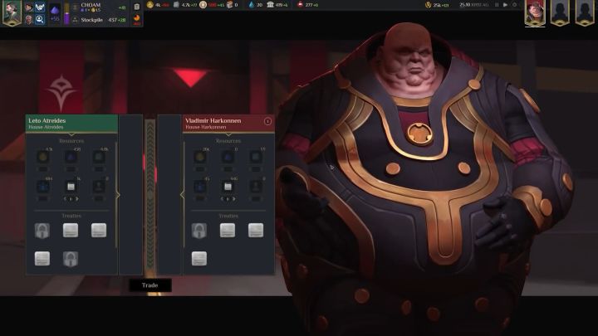
Task: Click the purple spice crystal icon
Action: click(x=55, y=10)
